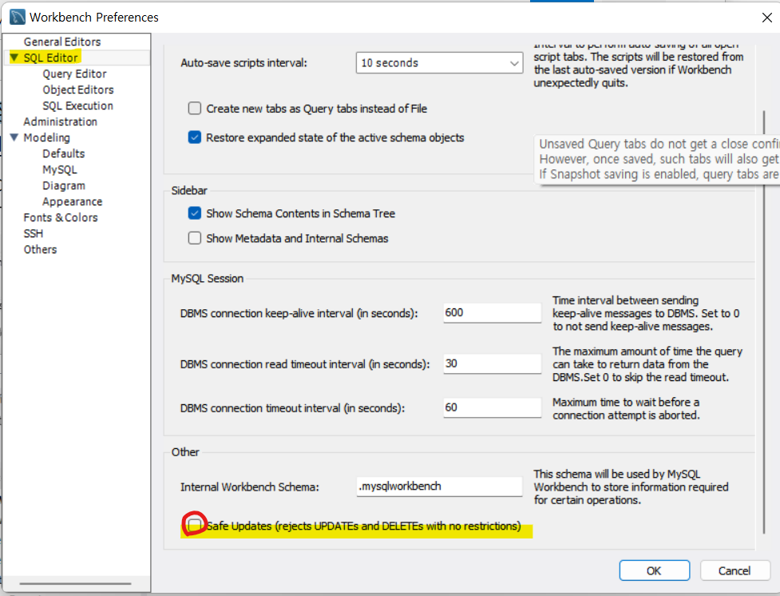The image size is (780, 596).
Task: Select General Editors in preferences tree
Action: (62, 42)
